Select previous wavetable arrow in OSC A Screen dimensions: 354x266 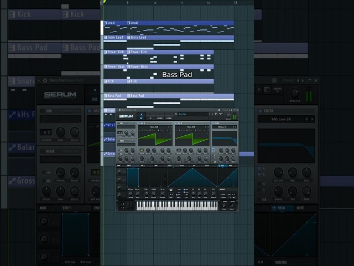(x=169, y=127)
